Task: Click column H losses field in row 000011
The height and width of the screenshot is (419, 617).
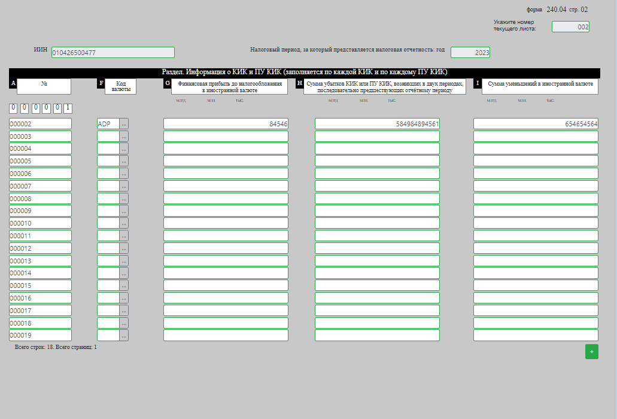Action: (x=377, y=236)
